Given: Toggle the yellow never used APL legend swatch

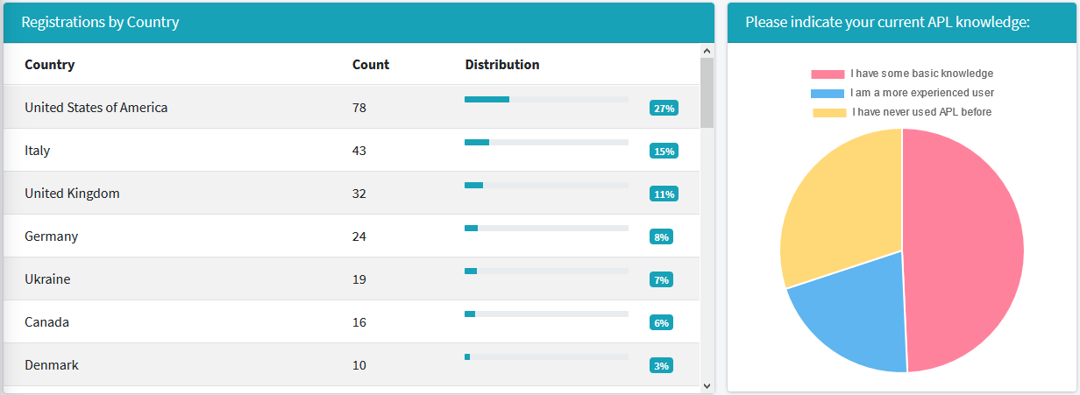Looking at the screenshot, I should pyautogui.click(x=829, y=112).
